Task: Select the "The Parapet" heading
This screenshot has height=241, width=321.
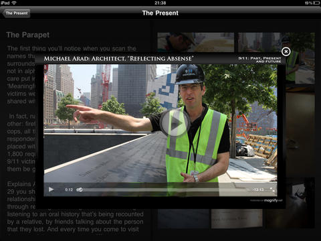Action: (x=28, y=35)
